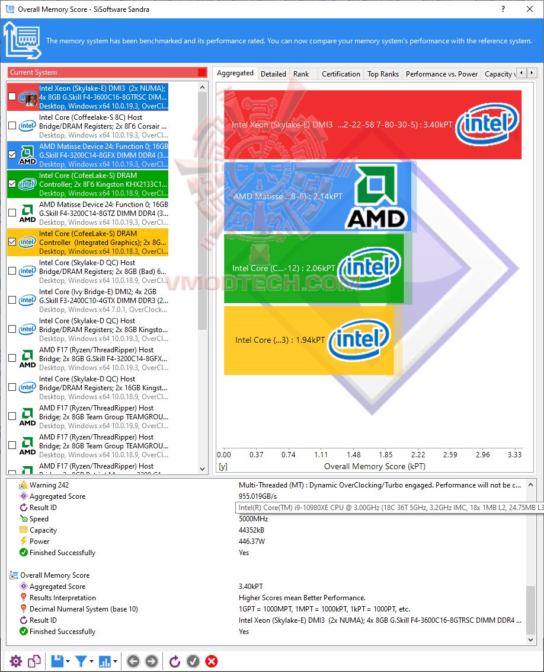Open the chart icon dropdown arrow

pos(115,662)
